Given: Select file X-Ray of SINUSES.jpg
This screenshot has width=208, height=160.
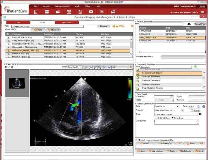Looking at the screenshot, I should [67, 37].
